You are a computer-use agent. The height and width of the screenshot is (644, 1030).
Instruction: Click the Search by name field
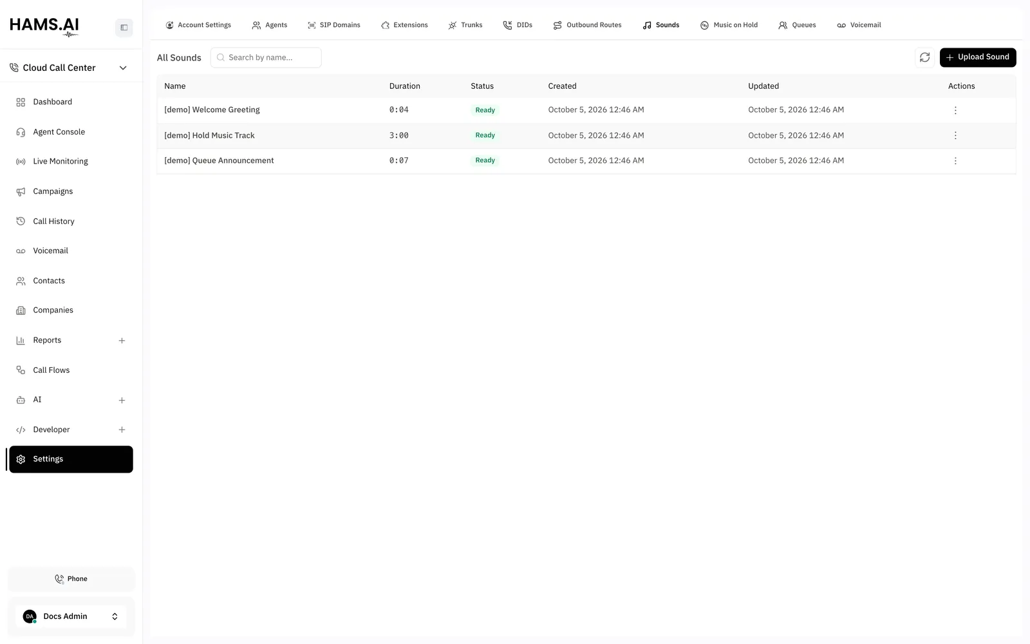(x=266, y=57)
